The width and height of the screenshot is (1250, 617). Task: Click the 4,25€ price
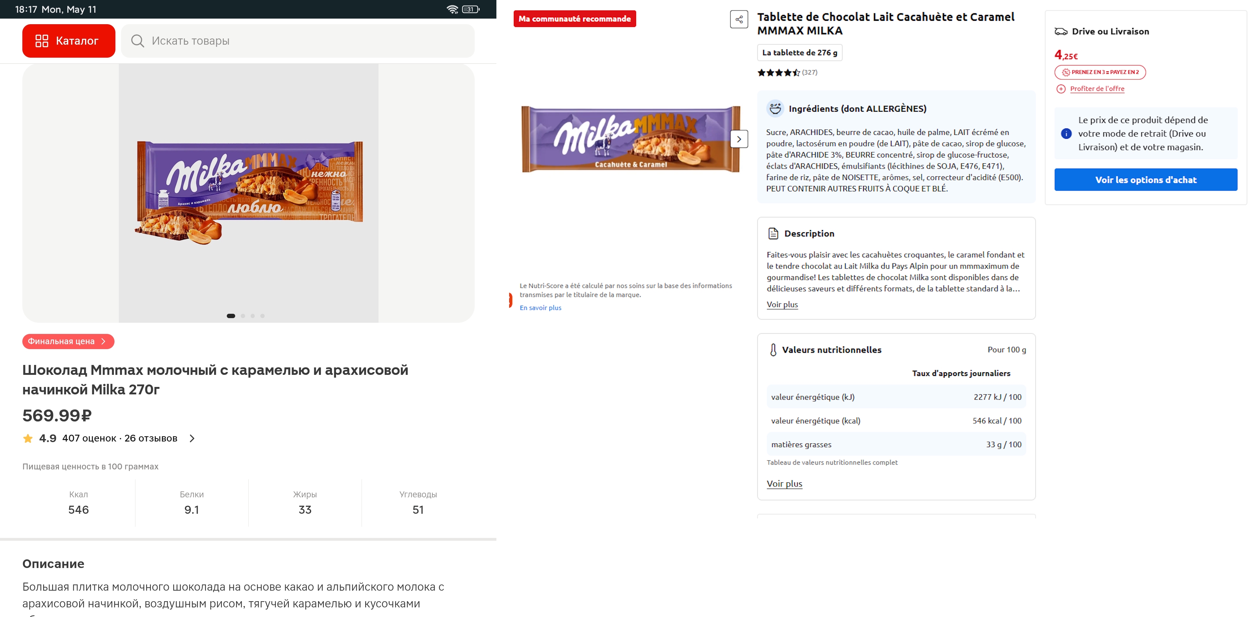tap(1066, 55)
